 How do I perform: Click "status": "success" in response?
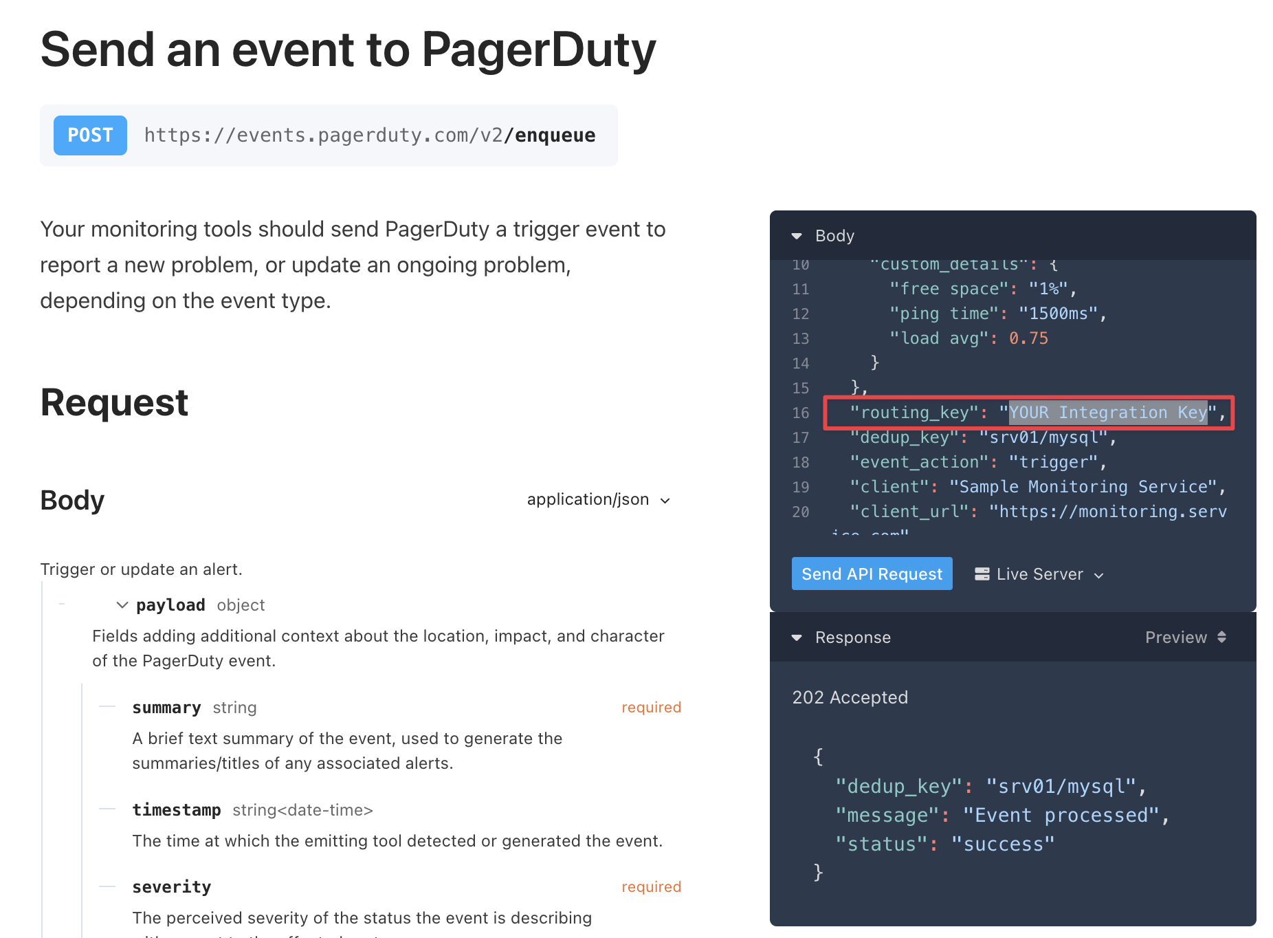tap(944, 844)
